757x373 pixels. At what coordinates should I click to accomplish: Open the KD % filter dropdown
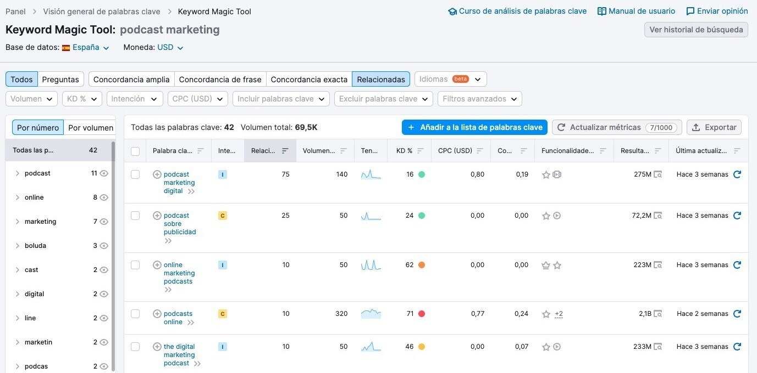[x=82, y=99]
